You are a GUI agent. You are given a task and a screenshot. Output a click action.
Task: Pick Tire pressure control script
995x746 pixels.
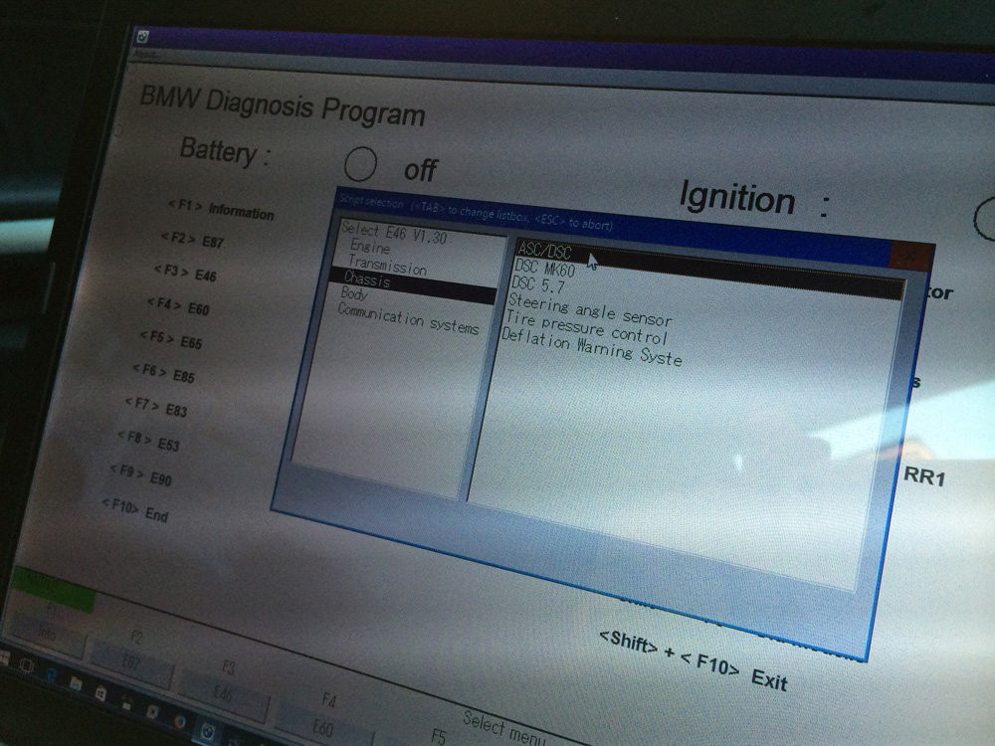point(586,326)
